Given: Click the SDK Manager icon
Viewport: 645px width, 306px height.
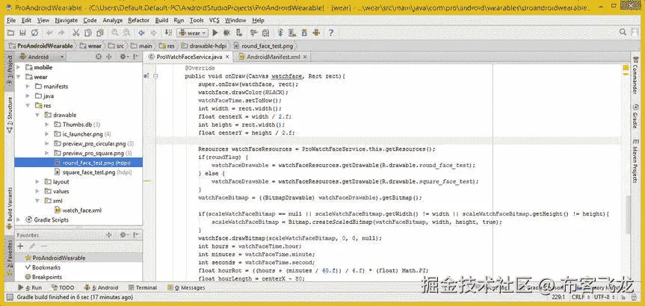Looking at the screenshot, I should [304, 33].
